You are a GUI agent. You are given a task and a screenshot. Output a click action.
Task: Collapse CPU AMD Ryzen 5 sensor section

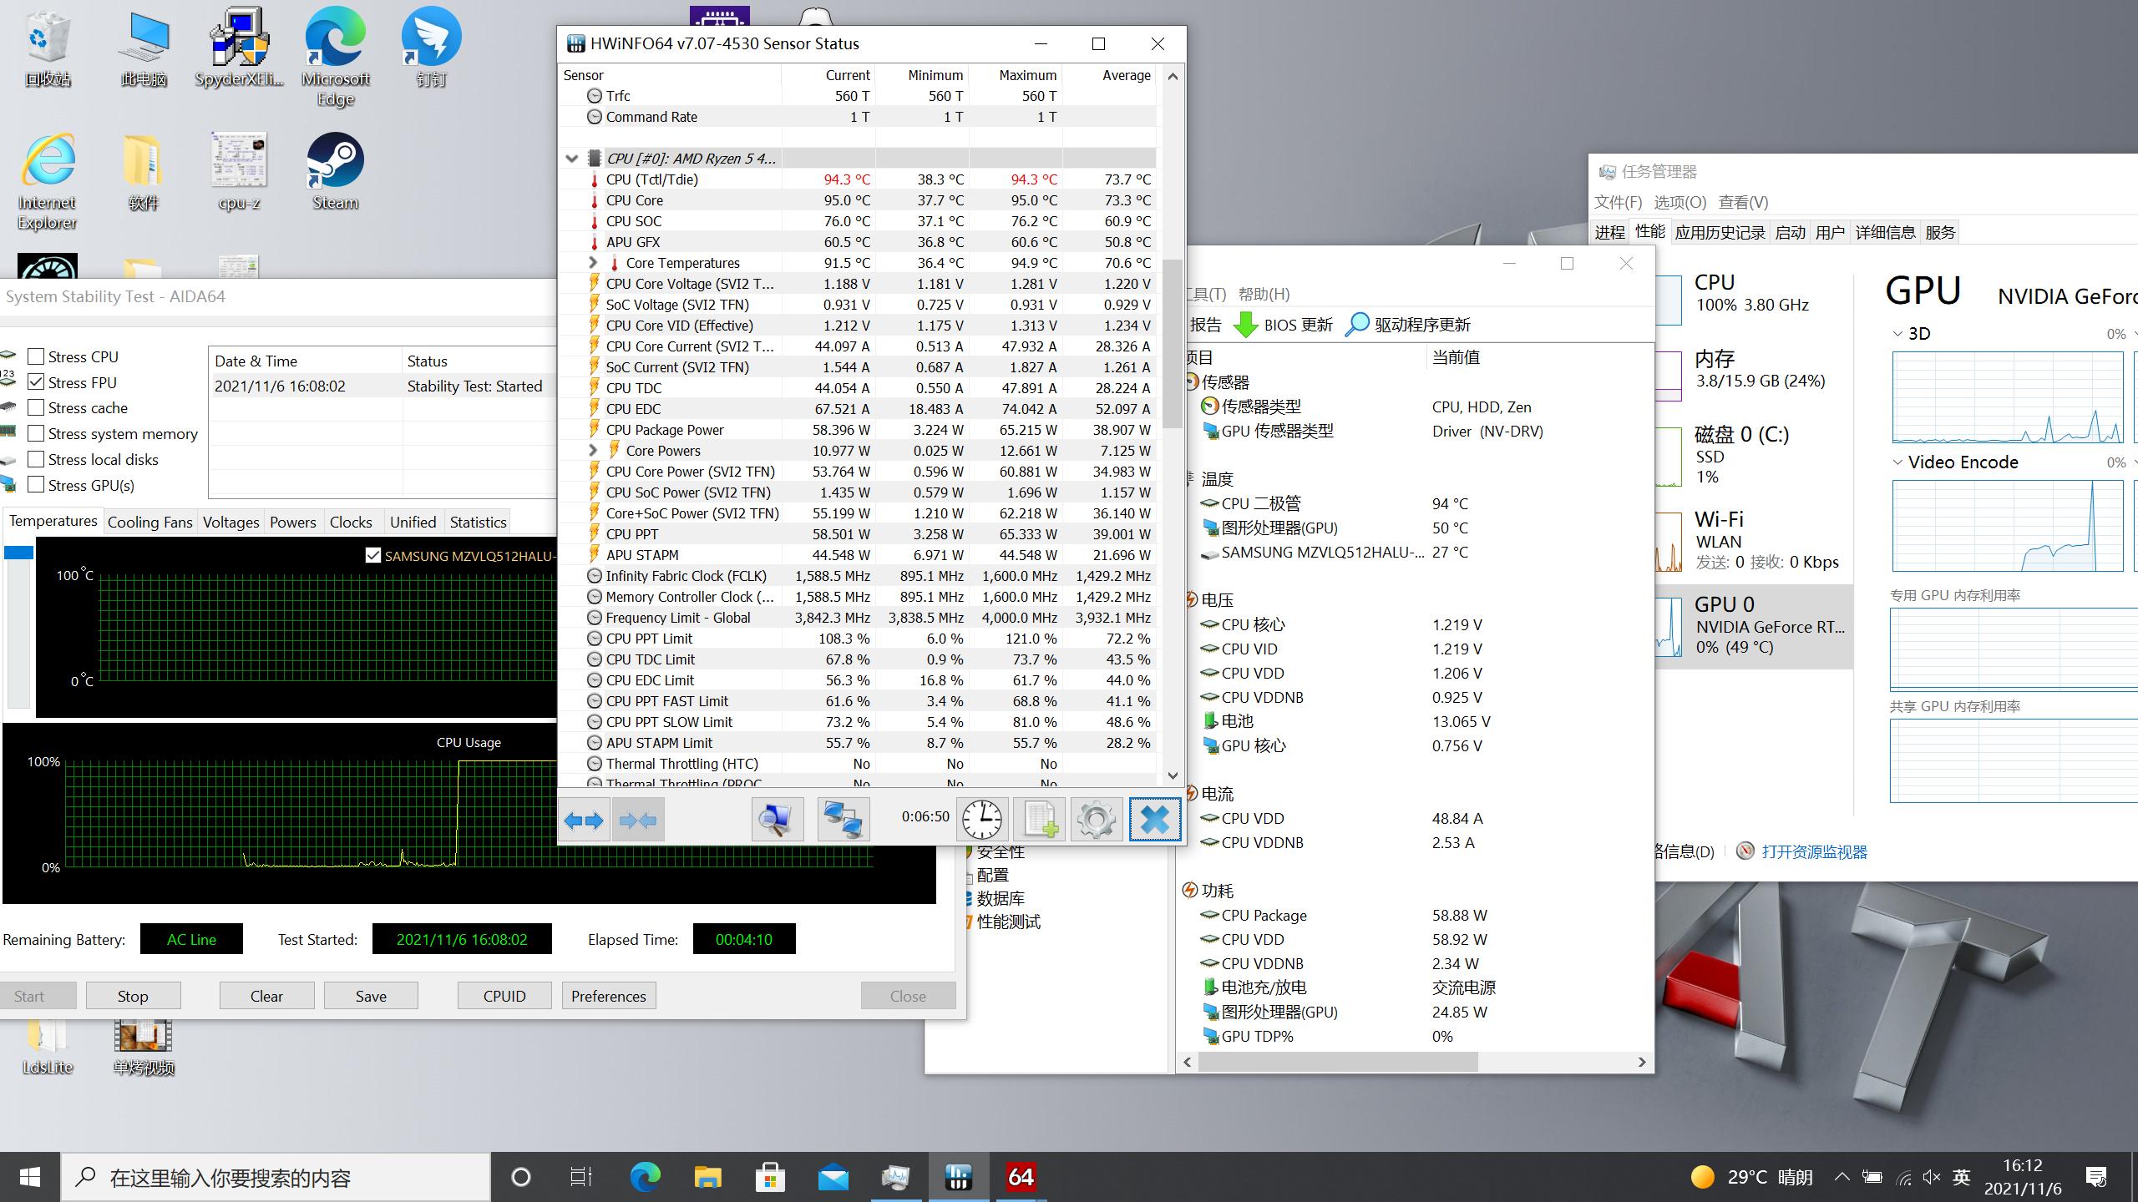click(x=572, y=159)
